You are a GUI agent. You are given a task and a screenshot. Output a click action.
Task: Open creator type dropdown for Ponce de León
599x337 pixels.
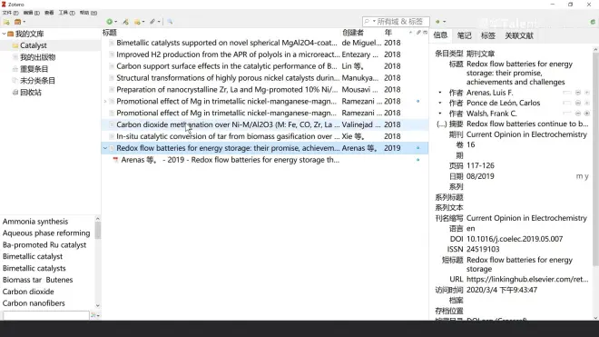[x=440, y=103]
